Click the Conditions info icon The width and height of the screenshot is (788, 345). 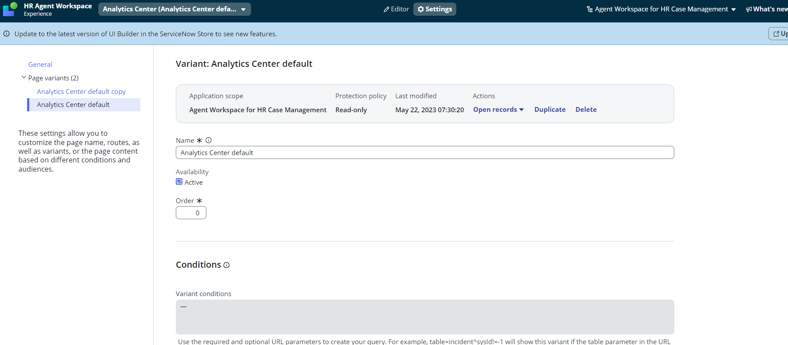coord(227,265)
